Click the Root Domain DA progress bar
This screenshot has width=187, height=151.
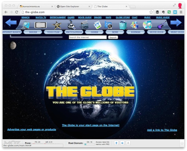coord(89,144)
